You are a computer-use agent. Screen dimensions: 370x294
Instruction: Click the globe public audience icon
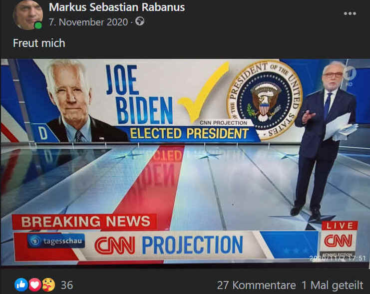[140, 21]
